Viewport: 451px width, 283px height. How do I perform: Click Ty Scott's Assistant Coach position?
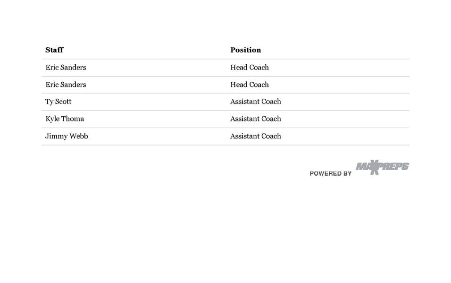pyautogui.click(x=255, y=102)
